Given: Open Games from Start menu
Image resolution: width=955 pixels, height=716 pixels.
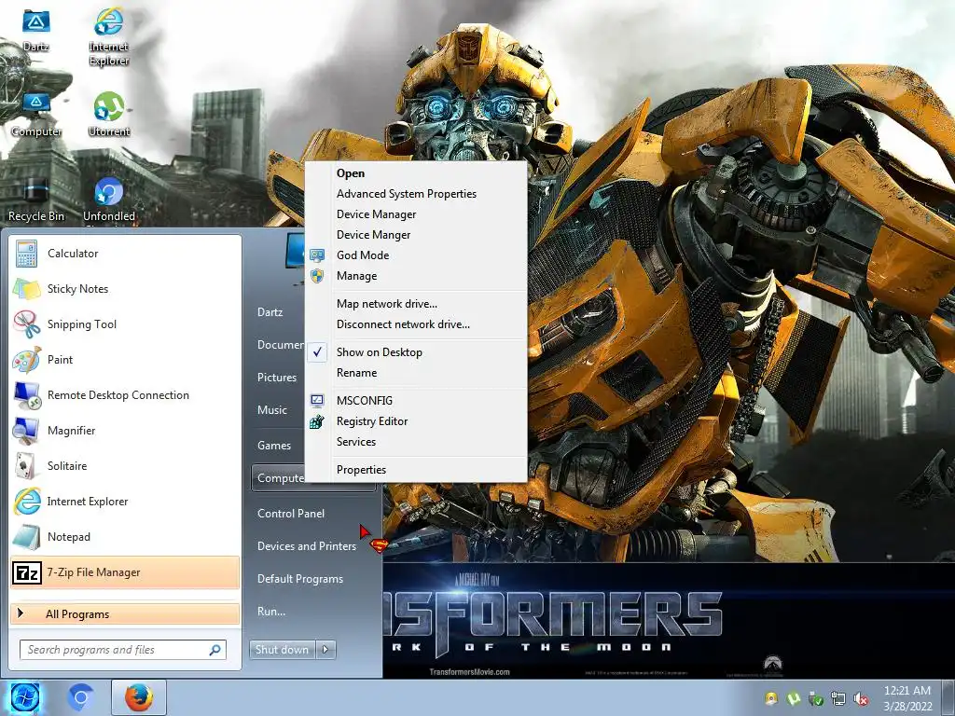Looking at the screenshot, I should pos(274,446).
